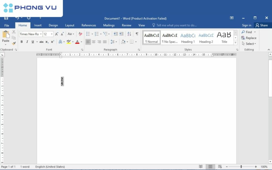Click the Sort icon in Paragraph group
Screen dimensions: 272x170
(129, 34)
